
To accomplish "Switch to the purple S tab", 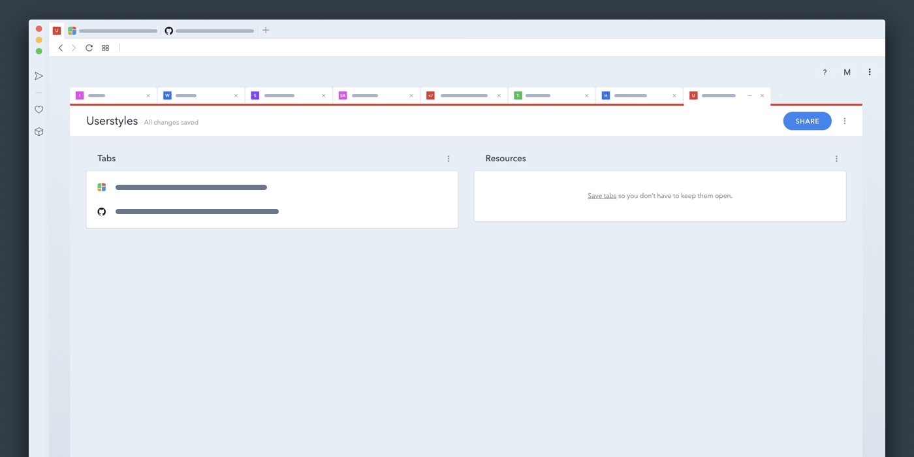I will tap(289, 95).
